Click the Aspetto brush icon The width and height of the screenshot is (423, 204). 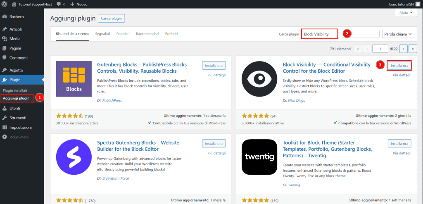pos(5,70)
